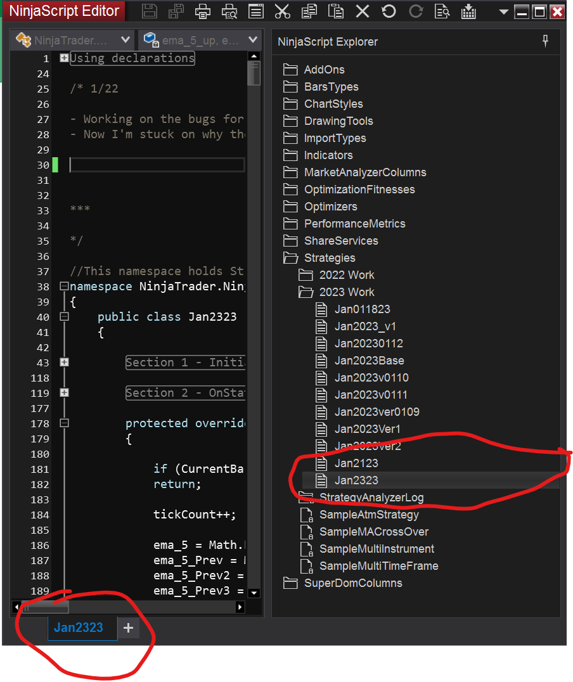Screen dimensions: 573x682
Task: Select the Jan2023v0110 file
Action: (x=371, y=378)
